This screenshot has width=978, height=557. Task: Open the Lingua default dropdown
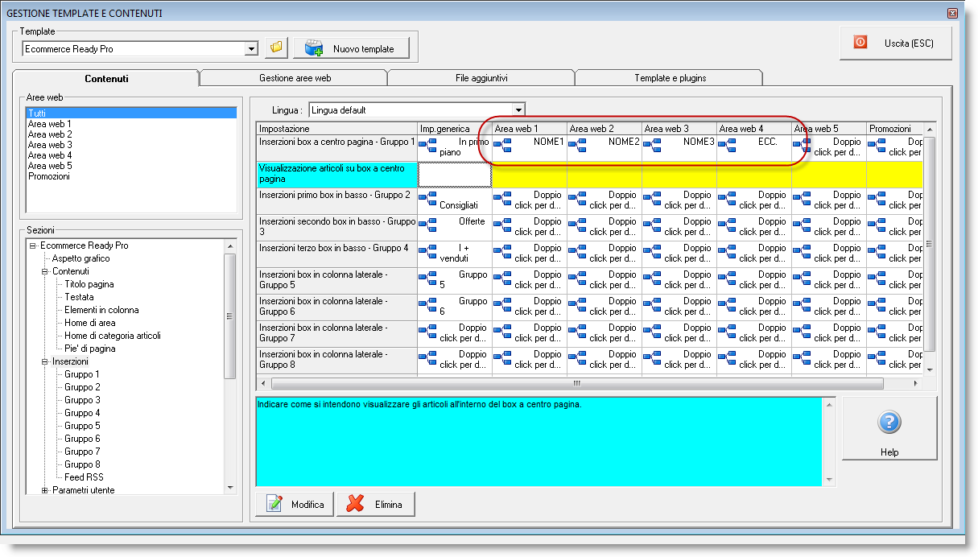[518, 110]
